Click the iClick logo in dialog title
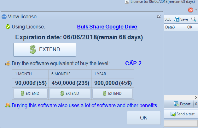Screen dimensions: 198x128 (4, 17)
